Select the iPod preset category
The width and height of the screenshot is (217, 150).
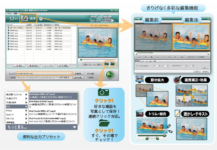(17, 106)
